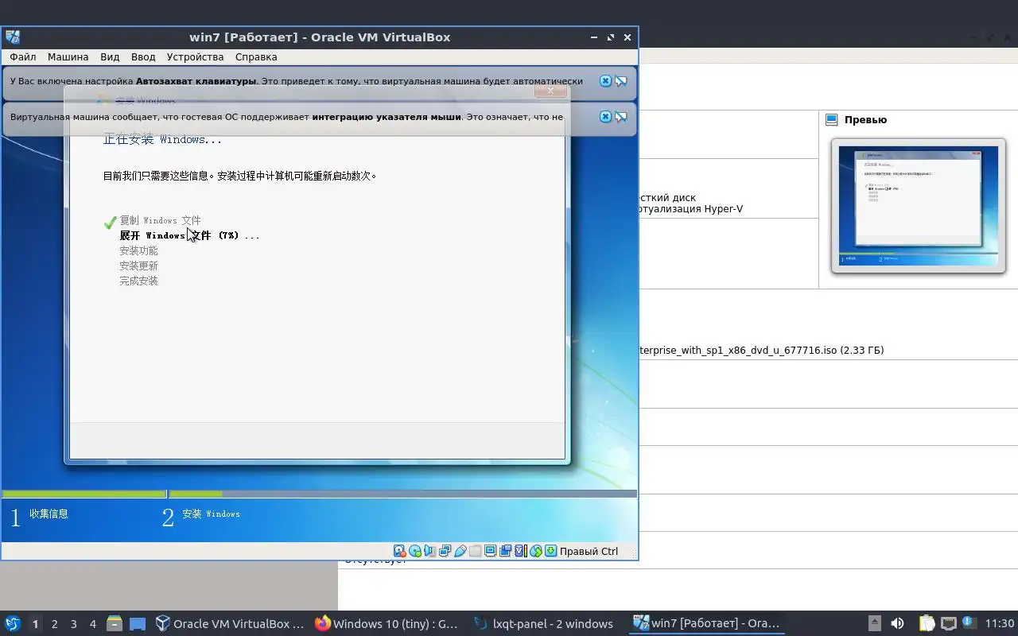The height and width of the screenshot is (636, 1018).
Task: Open the Ввод menu
Action: [x=143, y=57]
